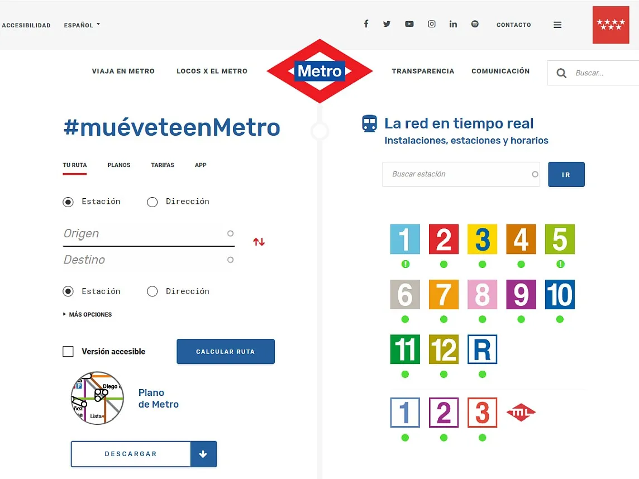Select the destination Dirección radio button
This screenshot has height=479, width=639.
point(152,291)
